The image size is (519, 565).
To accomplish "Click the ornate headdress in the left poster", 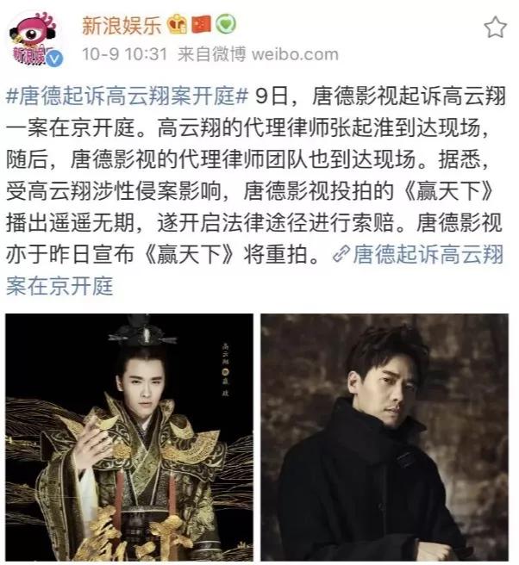I will [144, 332].
